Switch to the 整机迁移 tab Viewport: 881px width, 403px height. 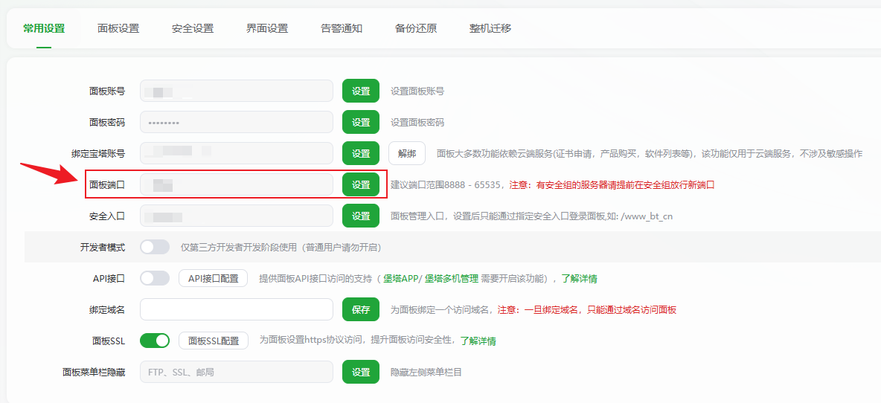(490, 28)
